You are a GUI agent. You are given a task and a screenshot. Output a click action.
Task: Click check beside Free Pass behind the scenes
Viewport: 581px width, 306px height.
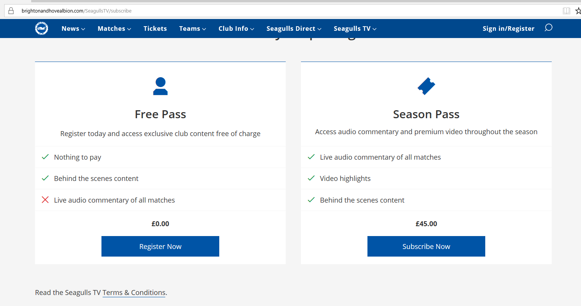(x=45, y=178)
